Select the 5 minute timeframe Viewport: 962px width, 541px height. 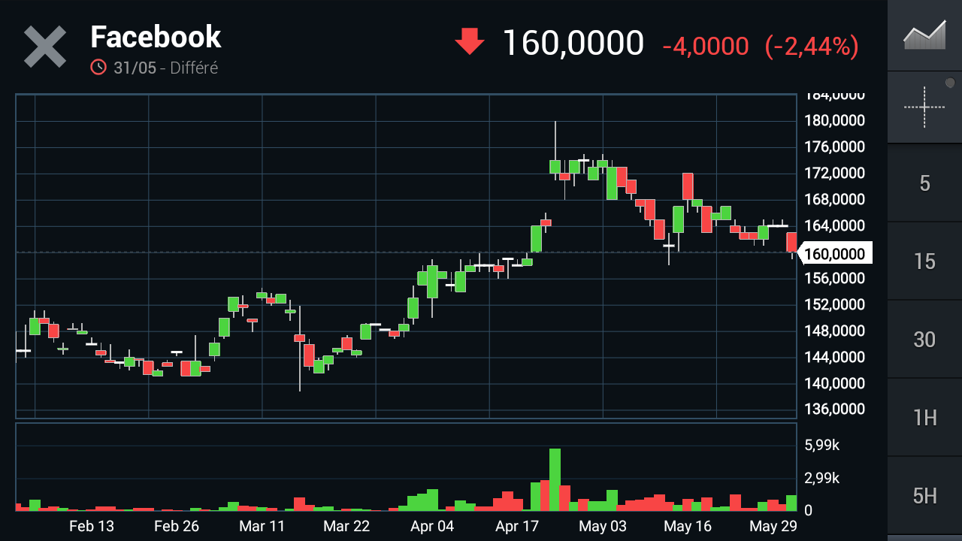click(924, 183)
